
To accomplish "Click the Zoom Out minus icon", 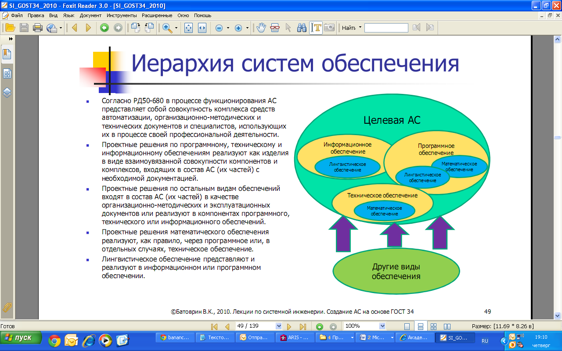I will (219, 28).
